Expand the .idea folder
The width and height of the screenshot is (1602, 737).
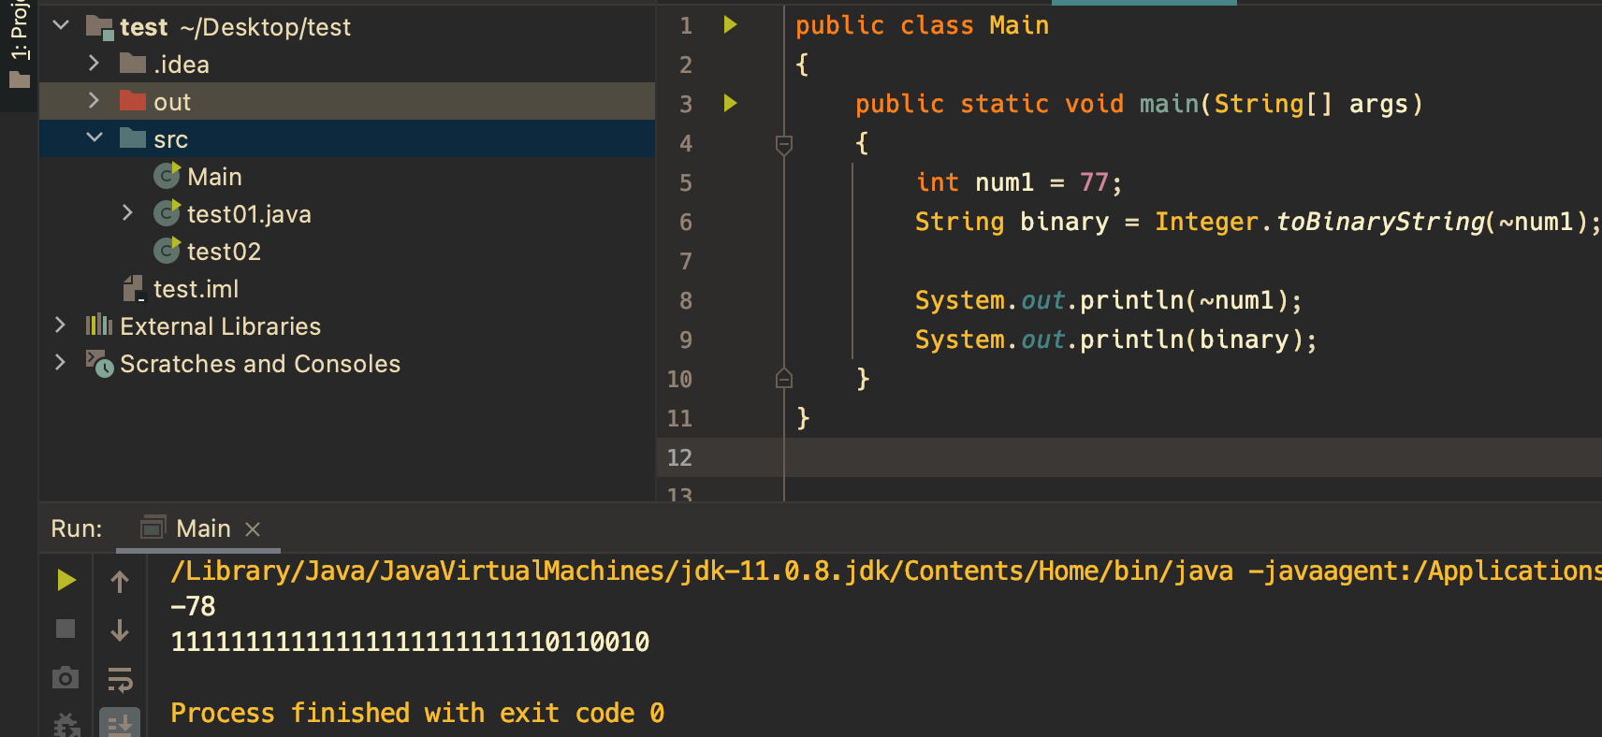94,63
